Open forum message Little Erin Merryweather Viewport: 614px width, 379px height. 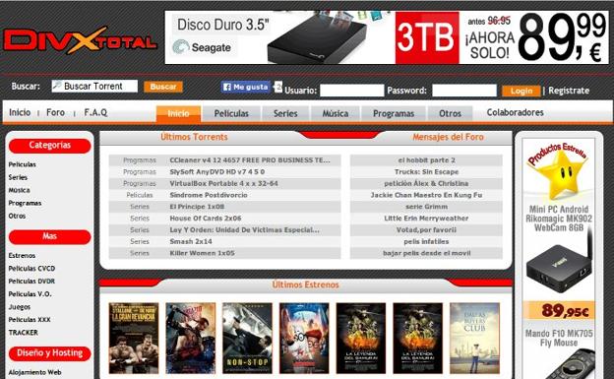point(426,219)
